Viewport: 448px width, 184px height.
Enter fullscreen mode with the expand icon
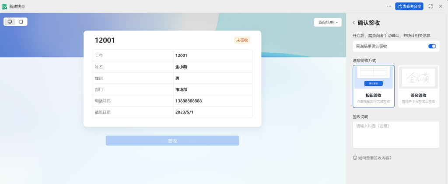pos(430,6)
